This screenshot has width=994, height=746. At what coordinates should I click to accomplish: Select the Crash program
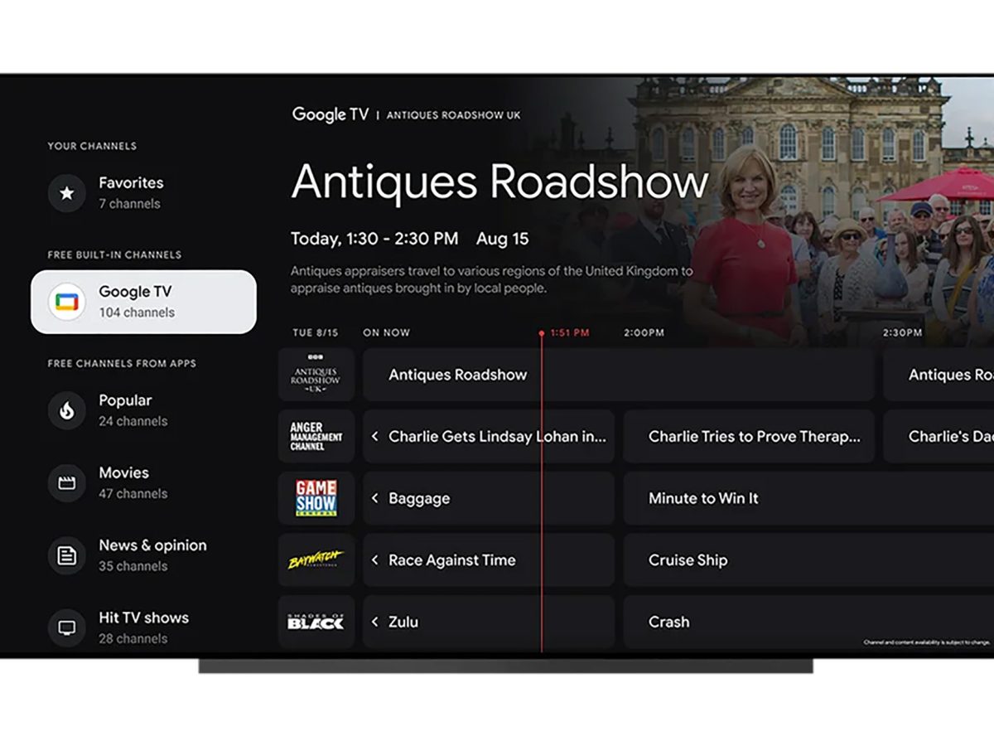808,622
